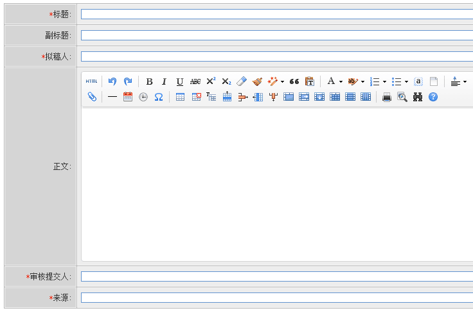Image resolution: width=473 pixels, height=313 pixels.
Task: Toggle italic formatting
Action: 165,81
